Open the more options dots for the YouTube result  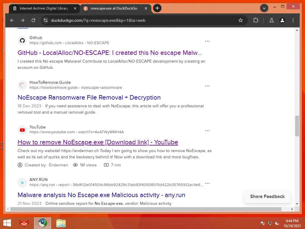point(207,131)
